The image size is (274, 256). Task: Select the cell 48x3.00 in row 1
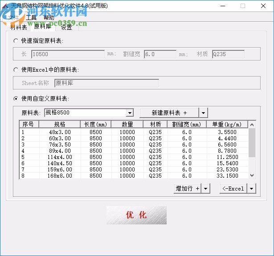[x=60, y=132]
